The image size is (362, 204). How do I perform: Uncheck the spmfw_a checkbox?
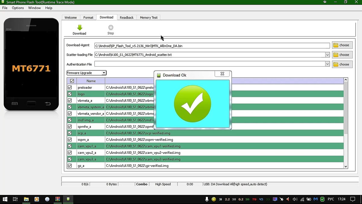point(70,127)
